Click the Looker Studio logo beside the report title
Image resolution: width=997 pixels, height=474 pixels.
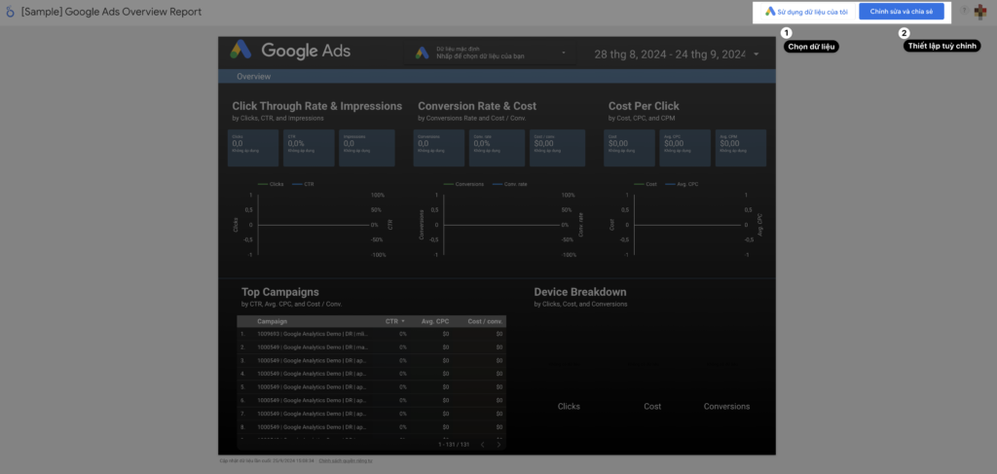click(x=11, y=12)
